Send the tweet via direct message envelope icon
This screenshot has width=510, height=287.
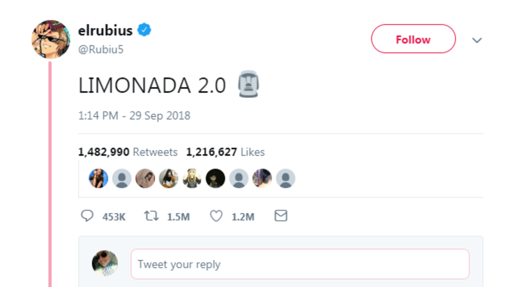click(280, 216)
